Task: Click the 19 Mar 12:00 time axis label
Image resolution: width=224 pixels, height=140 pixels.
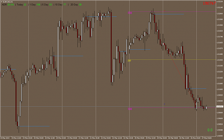Action: (x=16, y=138)
